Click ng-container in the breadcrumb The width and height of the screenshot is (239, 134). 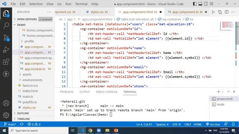click(172, 19)
